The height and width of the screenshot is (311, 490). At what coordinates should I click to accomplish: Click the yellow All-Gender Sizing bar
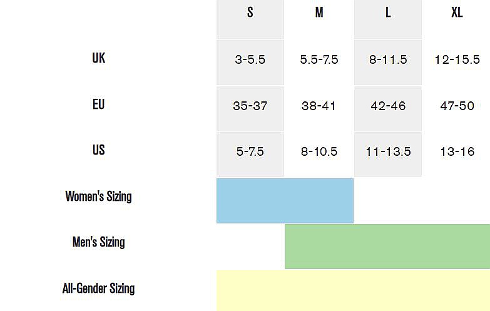click(x=353, y=291)
